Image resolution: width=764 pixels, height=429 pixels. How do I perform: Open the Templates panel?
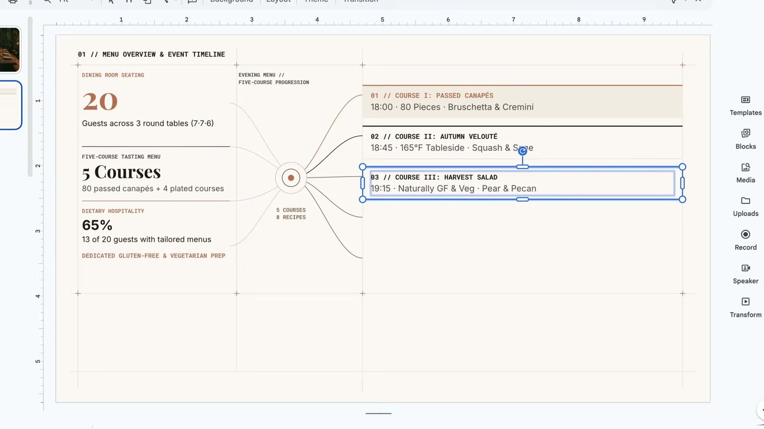coord(745,105)
